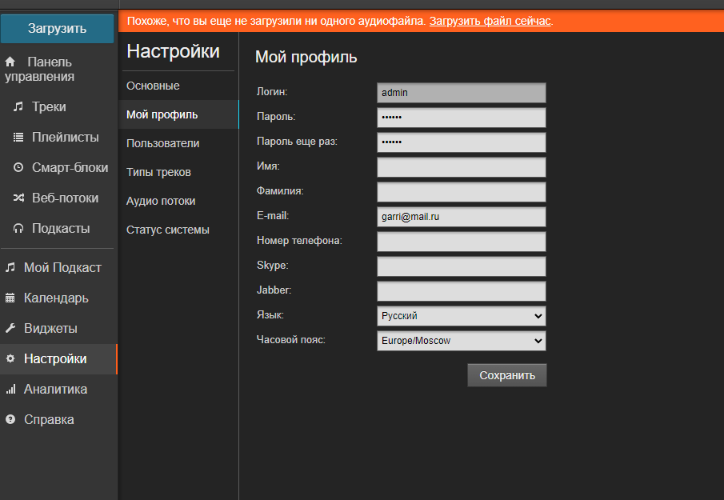Click the wrench icon beside Виджеты
The width and height of the screenshot is (724, 500).
(x=10, y=328)
